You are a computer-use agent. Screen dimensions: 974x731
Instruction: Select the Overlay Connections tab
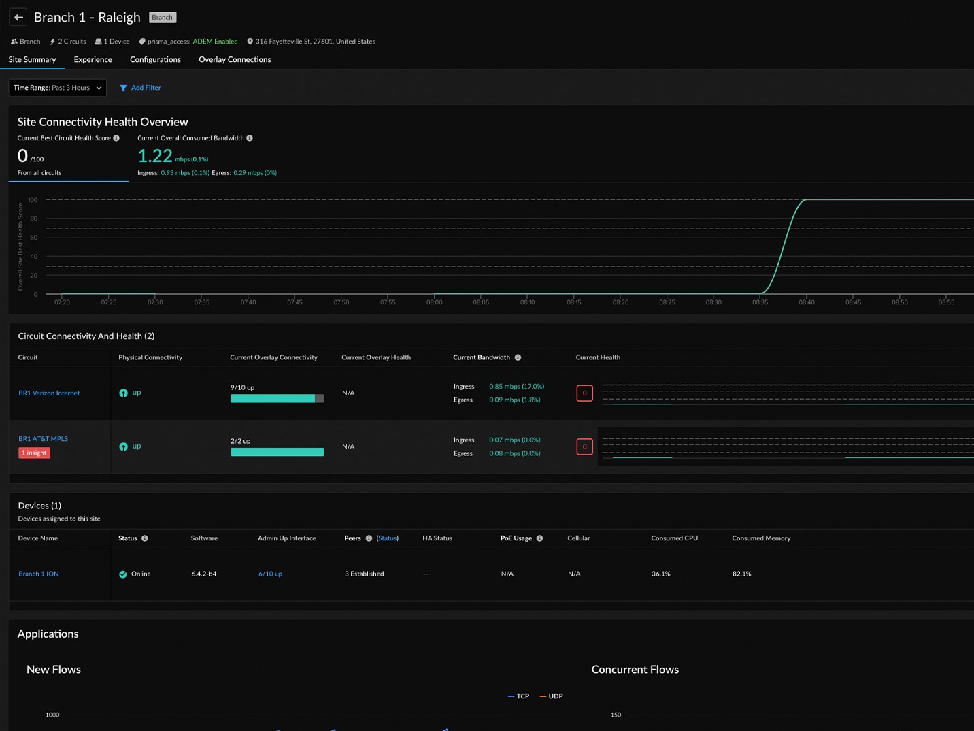tap(235, 60)
